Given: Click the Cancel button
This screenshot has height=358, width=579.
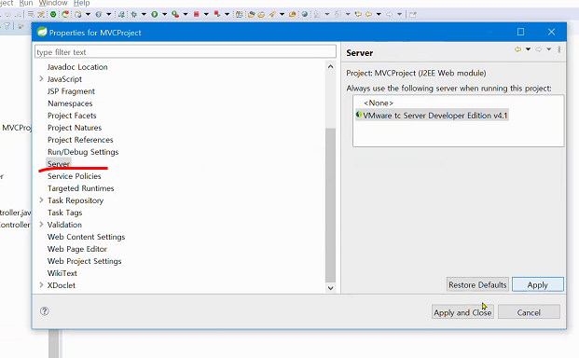Looking at the screenshot, I should tap(529, 312).
